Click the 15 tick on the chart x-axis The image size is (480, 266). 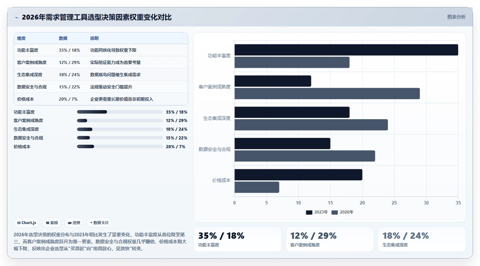click(330, 203)
